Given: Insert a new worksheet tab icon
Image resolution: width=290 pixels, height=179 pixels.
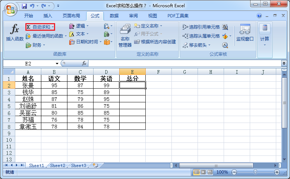Looking at the screenshot, I should 95,165.
